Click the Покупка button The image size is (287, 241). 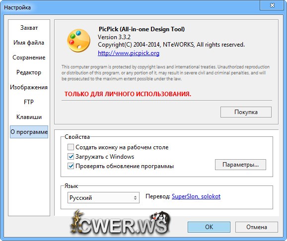[246, 112]
